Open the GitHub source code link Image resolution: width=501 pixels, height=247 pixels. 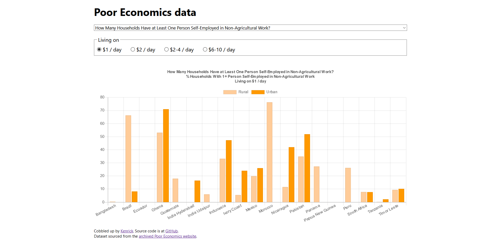click(171, 231)
